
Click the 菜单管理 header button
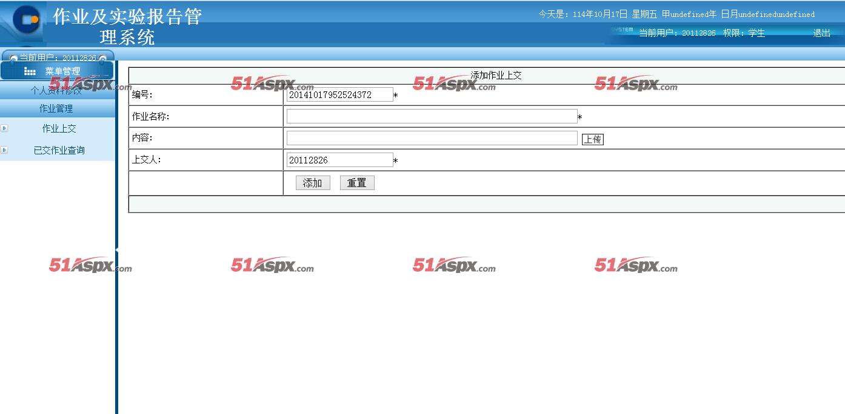56,71
